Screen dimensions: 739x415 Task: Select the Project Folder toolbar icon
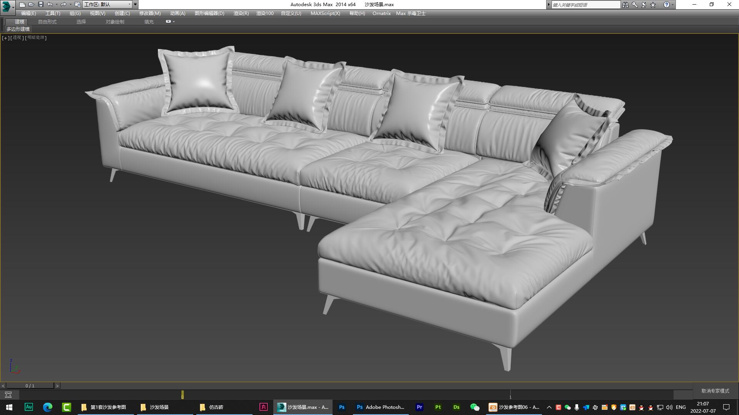click(x=78, y=5)
